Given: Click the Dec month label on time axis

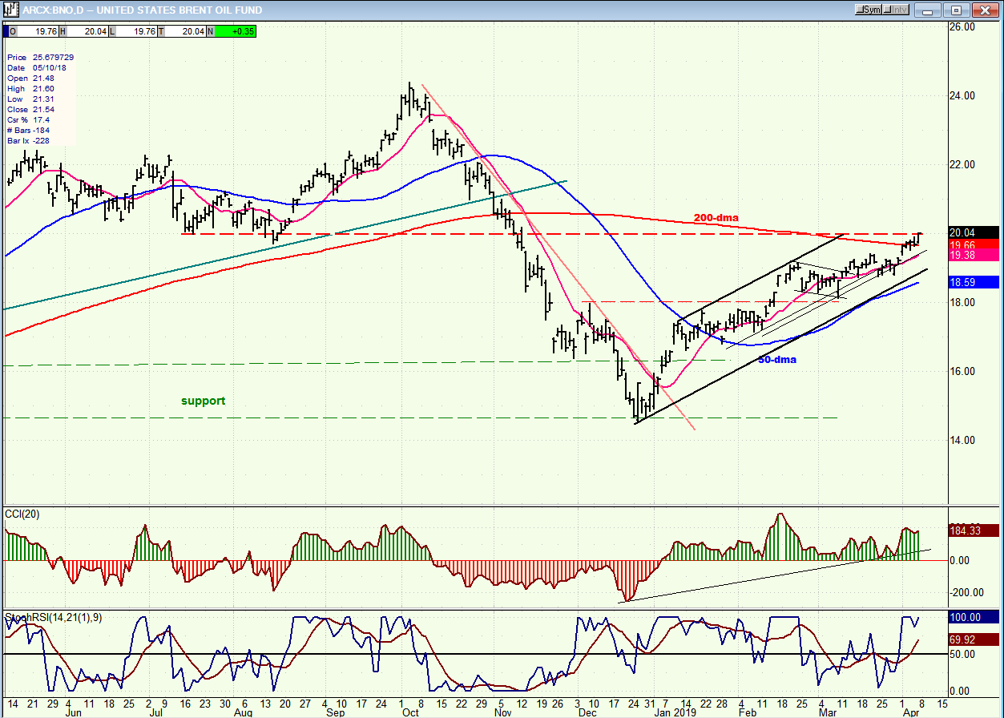Looking at the screenshot, I should [x=588, y=712].
